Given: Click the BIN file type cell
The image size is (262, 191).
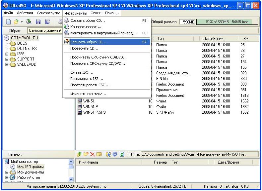Looking at the screenshot, I should tap(162, 79).
